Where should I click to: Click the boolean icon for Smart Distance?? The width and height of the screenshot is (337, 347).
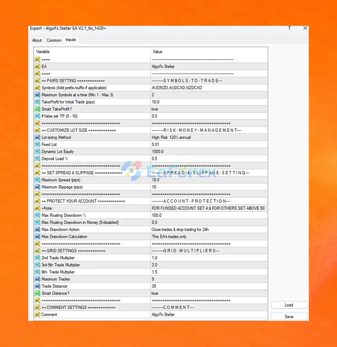37,293
